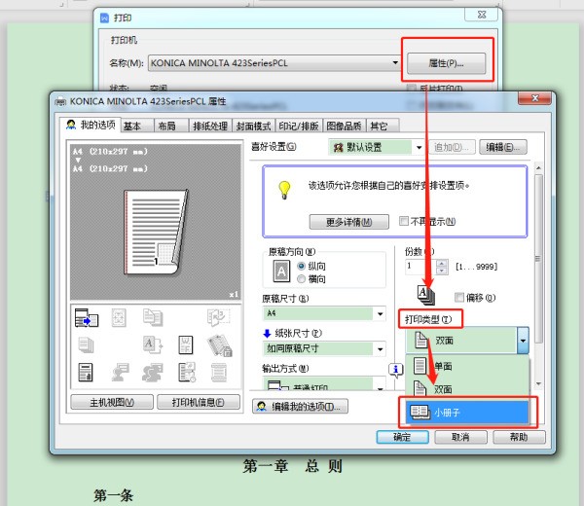Viewport: 584px width, 506px height.
Task: Select the 纵向 portrait radio button
Action: tap(301, 266)
